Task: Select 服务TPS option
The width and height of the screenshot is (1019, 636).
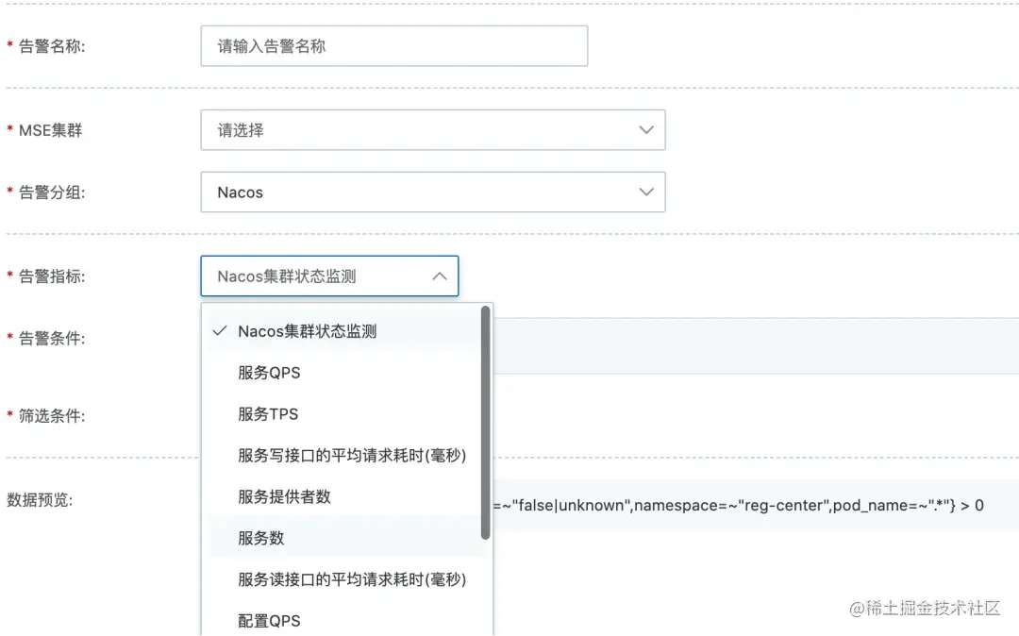Action: (x=344, y=414)
